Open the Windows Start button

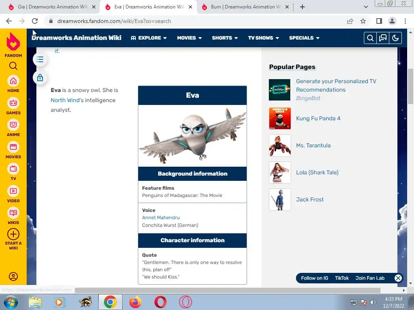tap(11, 302)
